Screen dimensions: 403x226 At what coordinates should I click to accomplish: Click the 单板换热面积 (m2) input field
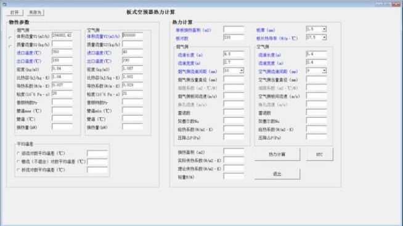pos(234,30)
